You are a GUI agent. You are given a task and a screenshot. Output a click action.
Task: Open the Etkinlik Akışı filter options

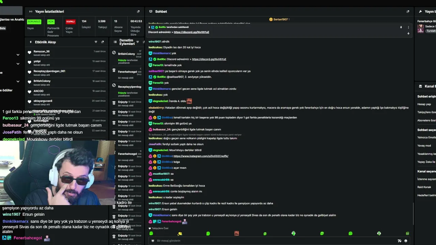pyautogui.click(x=96, y=42)
